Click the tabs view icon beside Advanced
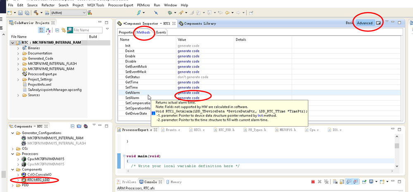Screen dimensions: 413x192 (378, 23)
